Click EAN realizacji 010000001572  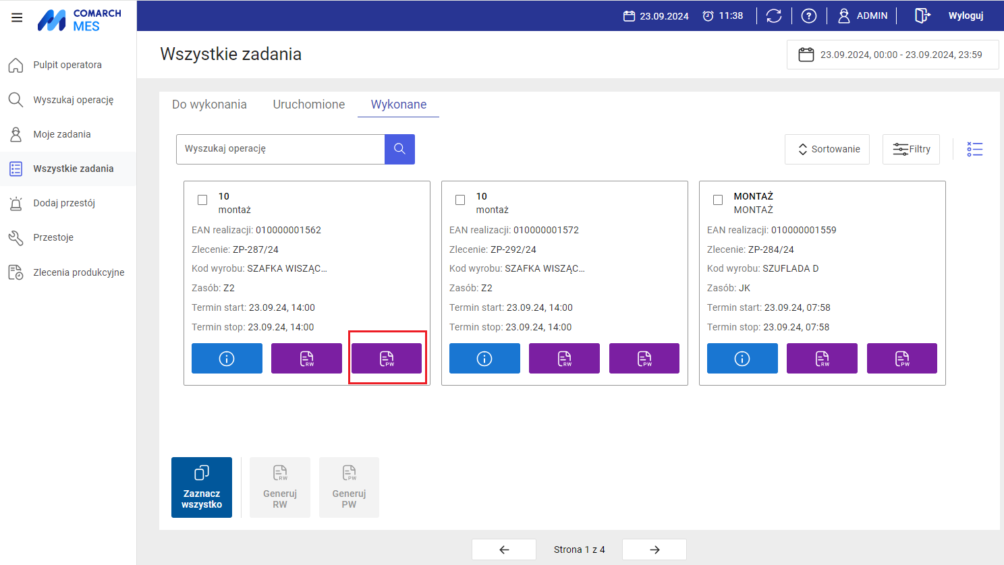pos(514,230)
